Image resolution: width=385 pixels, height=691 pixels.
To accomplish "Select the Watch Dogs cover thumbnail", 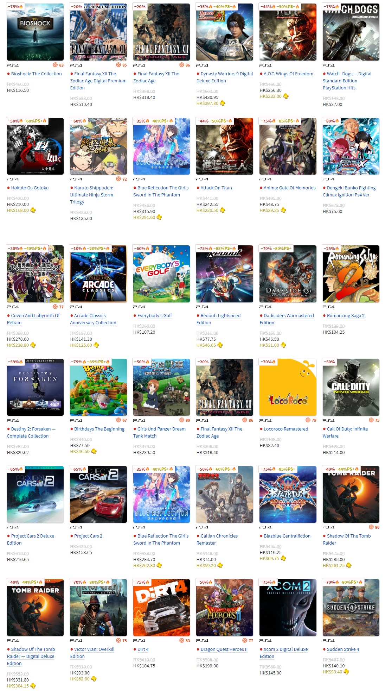I will 351,32.
